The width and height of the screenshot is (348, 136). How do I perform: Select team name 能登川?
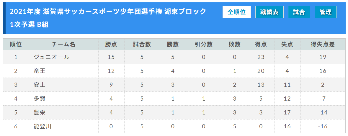tap(43, 127)
